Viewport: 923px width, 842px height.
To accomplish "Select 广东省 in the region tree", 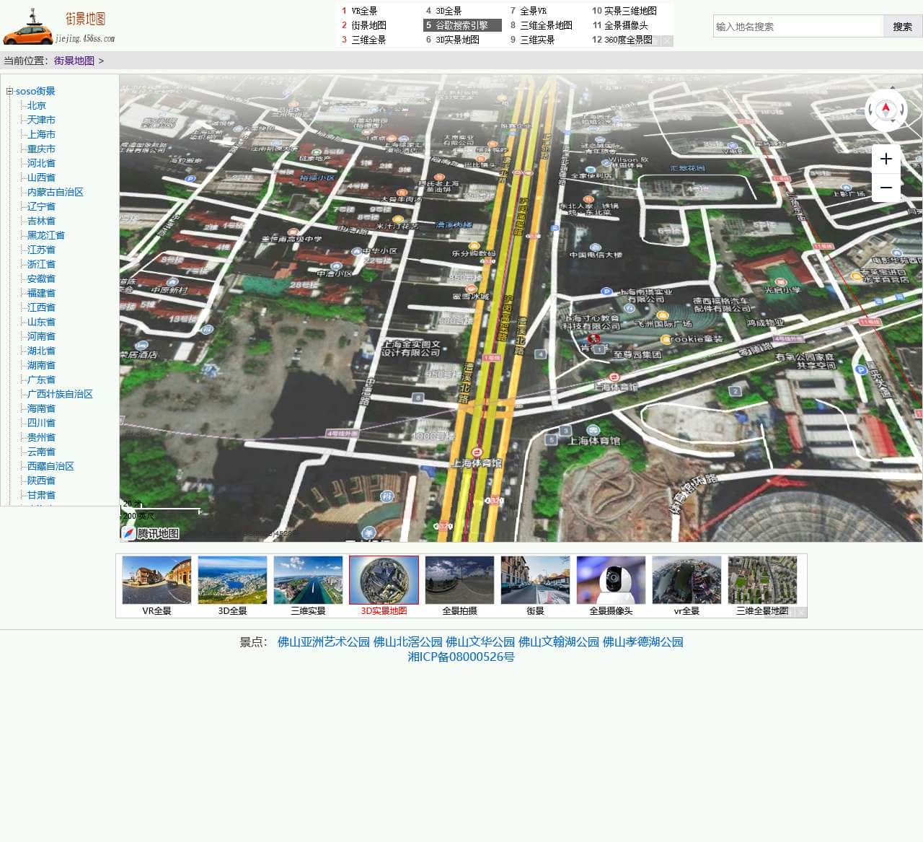I will point(41,380).
